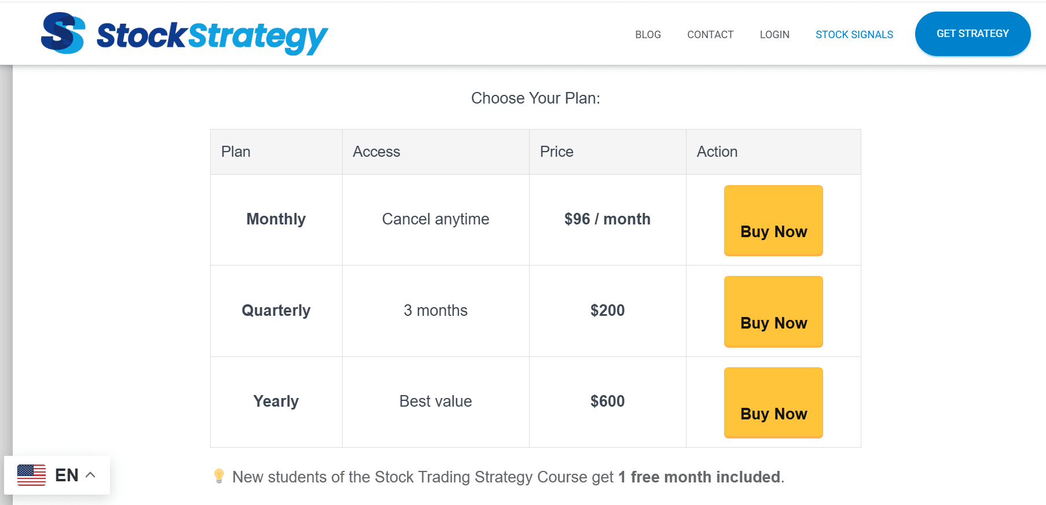Click the EN language label
This screenshot has width=1046, height=505.
[x=67, y=475]
